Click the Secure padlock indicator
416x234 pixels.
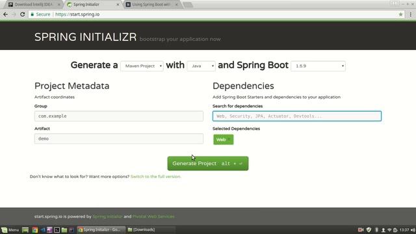(40, 14)
